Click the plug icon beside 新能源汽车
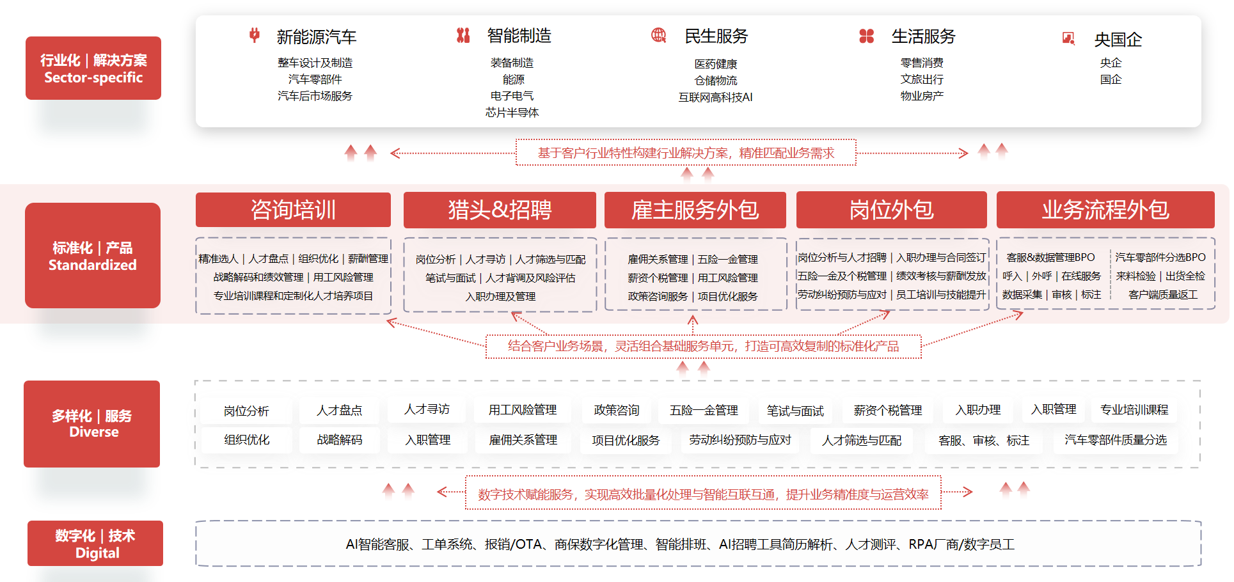 click(255, 35)
